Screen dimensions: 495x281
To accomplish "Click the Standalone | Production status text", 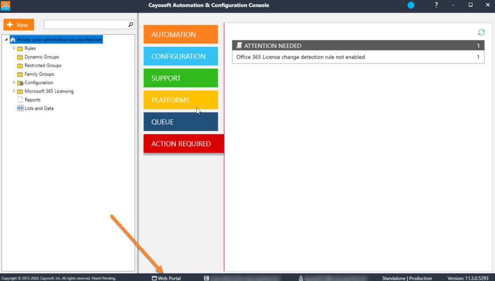I will (407, 278).
